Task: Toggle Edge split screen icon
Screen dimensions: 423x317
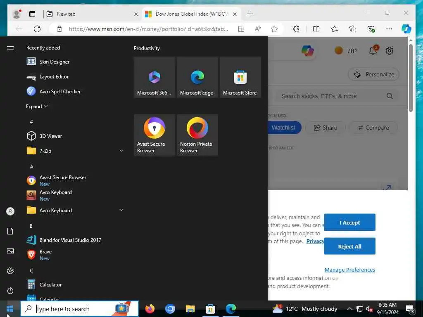Action: click(316, 29)
